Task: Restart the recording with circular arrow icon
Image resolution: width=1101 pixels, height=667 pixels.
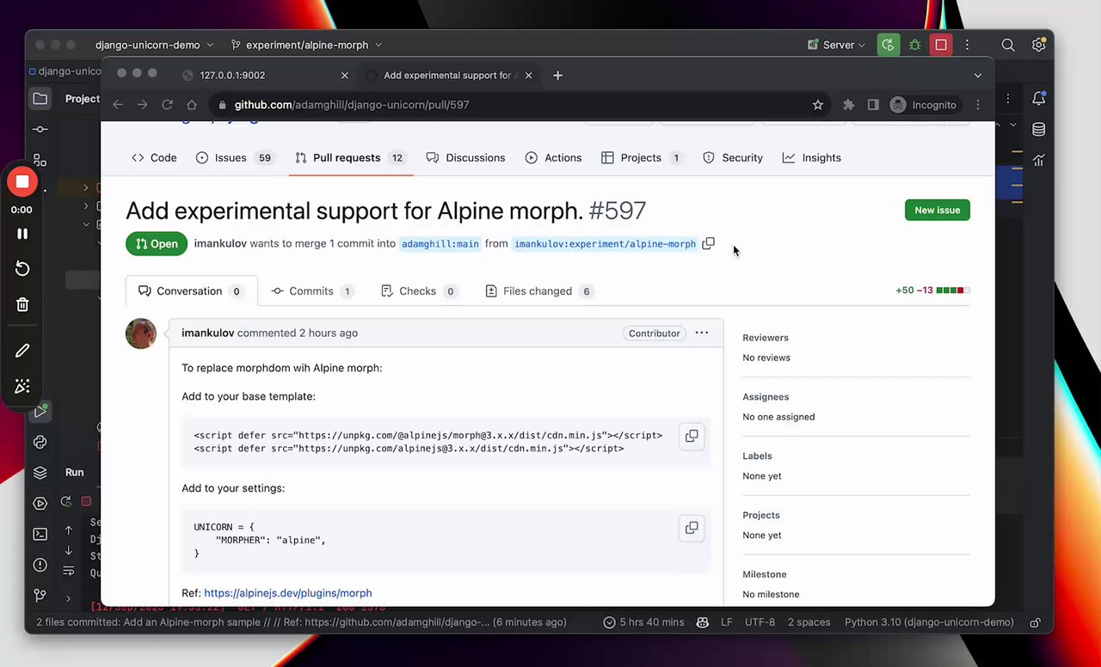Action: click(22, 269)
